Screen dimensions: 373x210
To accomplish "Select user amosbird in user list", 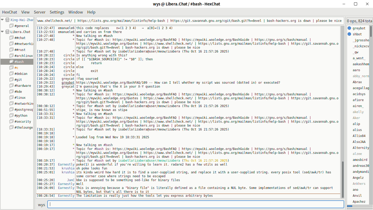I will (x=360, y=160).
